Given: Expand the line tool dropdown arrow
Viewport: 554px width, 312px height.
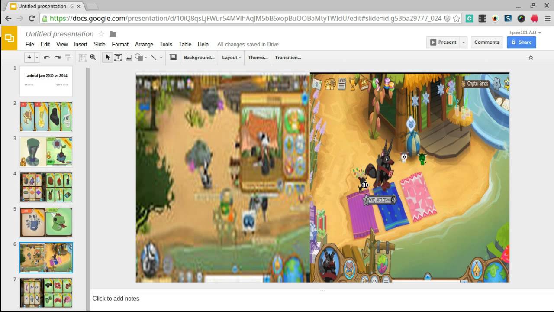Looking at the screenshot, I should [161, 57].
